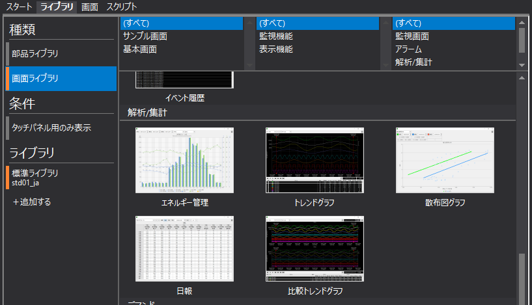This screenshot has width=532, height=305.
Task: Click the 比較トレンドグラフ label
Action: pyautogui.click(x=315, y=291)
